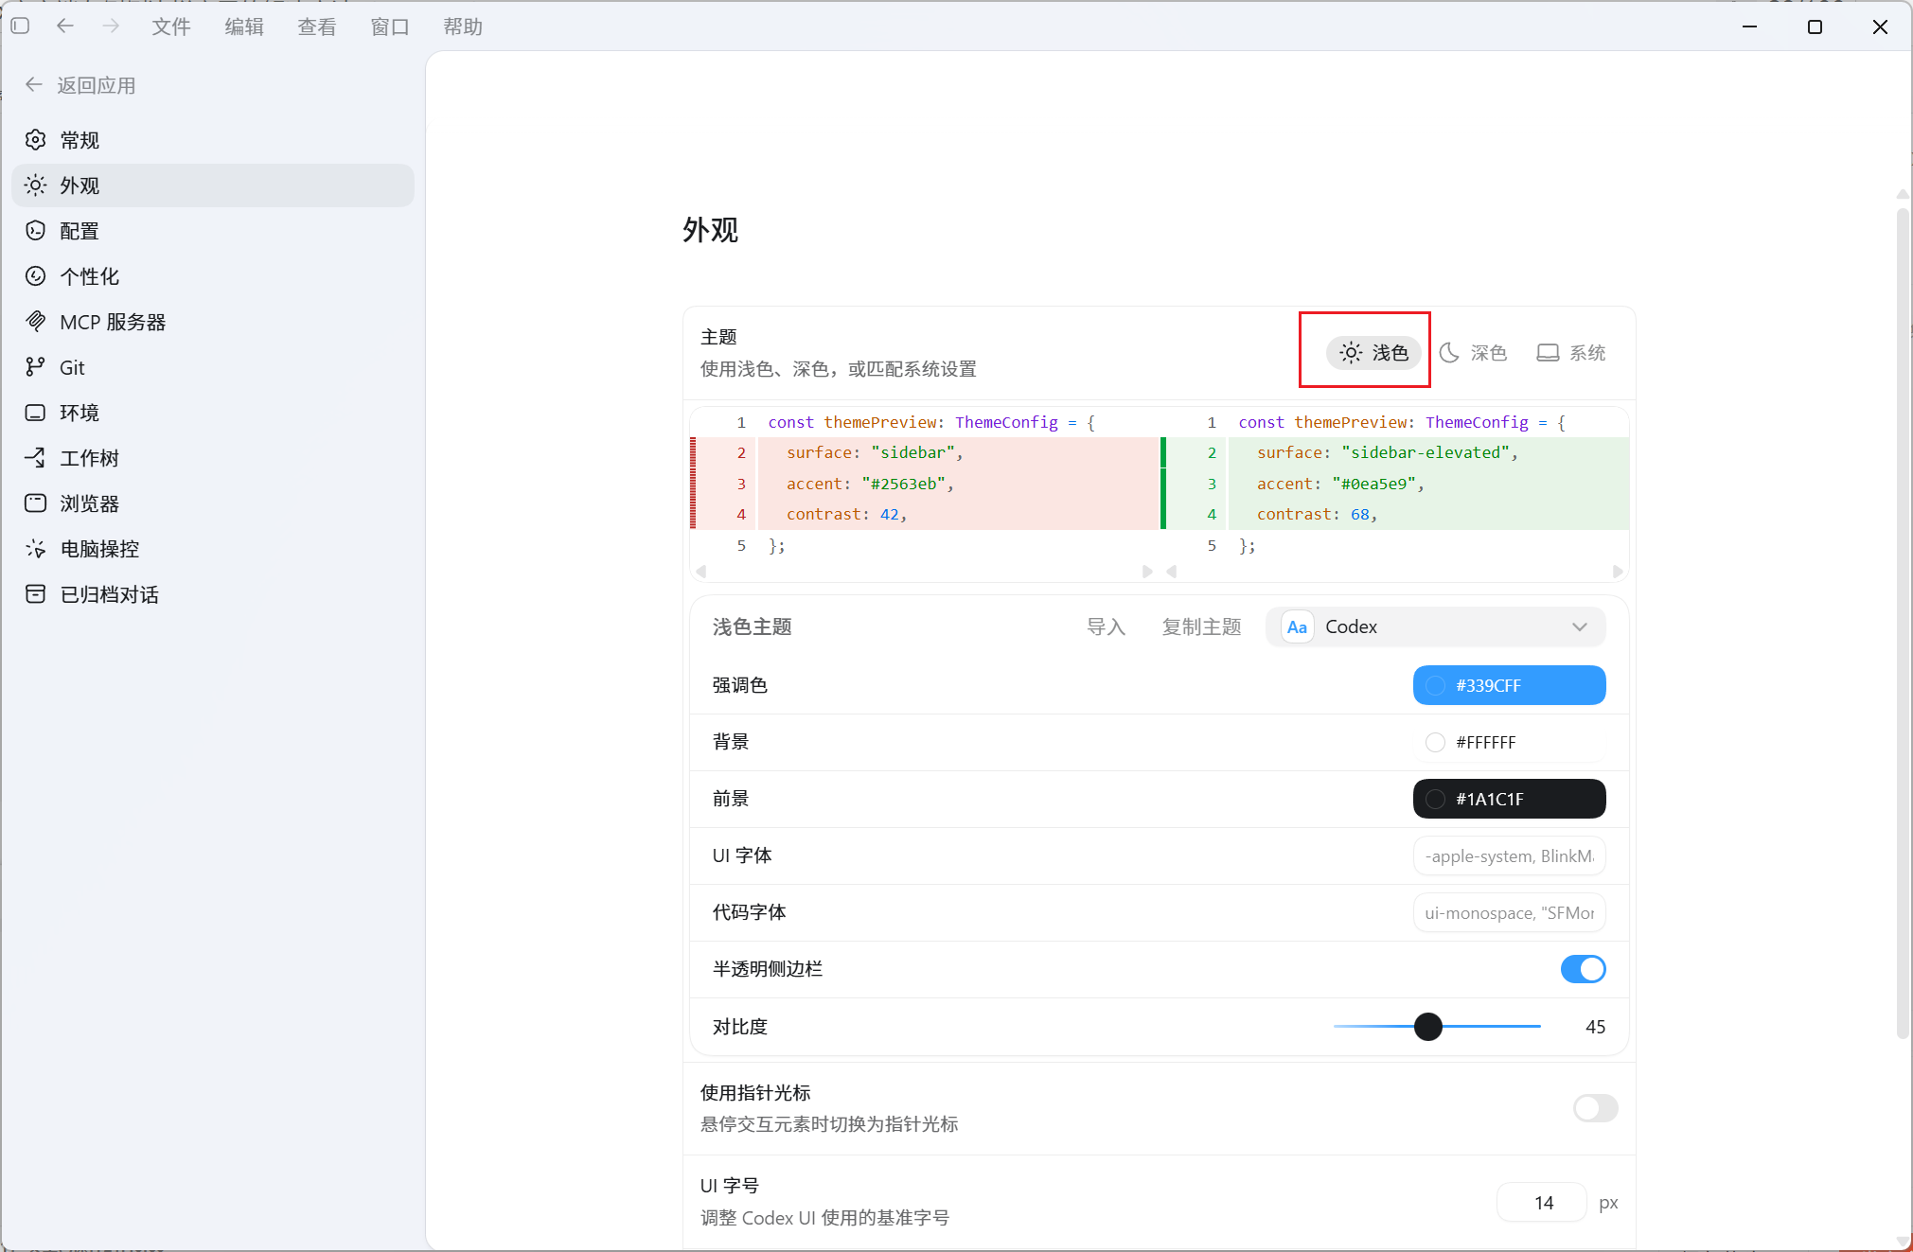Click the Git branch icon

[36, 367]
